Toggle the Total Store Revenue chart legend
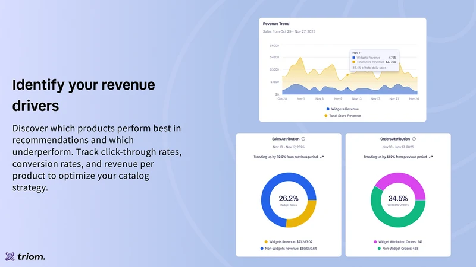 tap(343, 116)
